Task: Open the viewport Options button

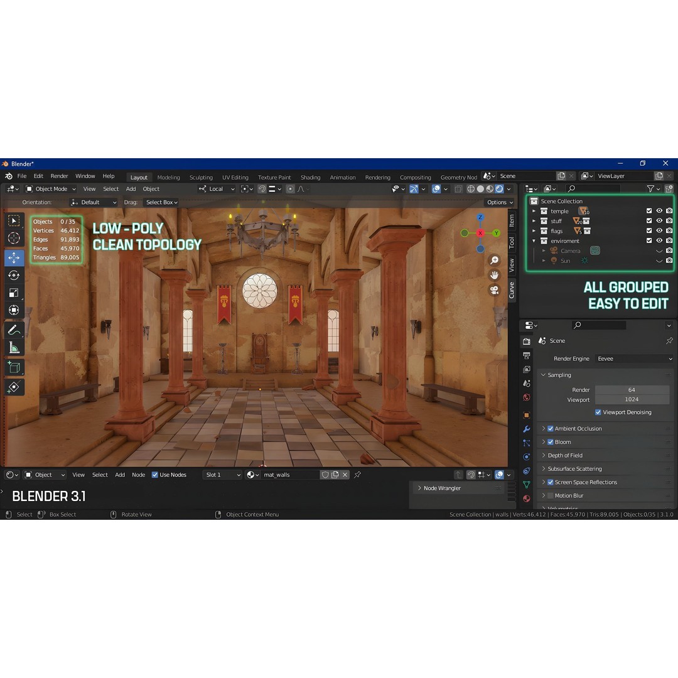Action: [x=500, y=202]
